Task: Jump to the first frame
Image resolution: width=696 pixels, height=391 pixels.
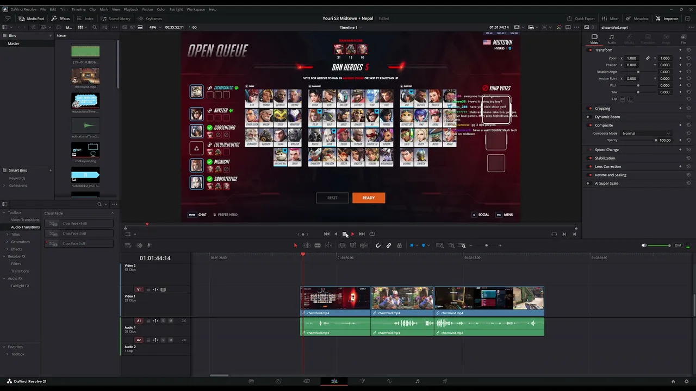Action: pos(326,234)
